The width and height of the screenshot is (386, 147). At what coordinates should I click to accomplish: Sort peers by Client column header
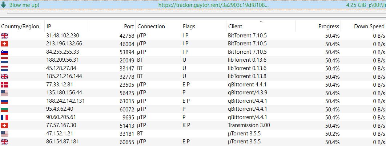click(235, 26)
